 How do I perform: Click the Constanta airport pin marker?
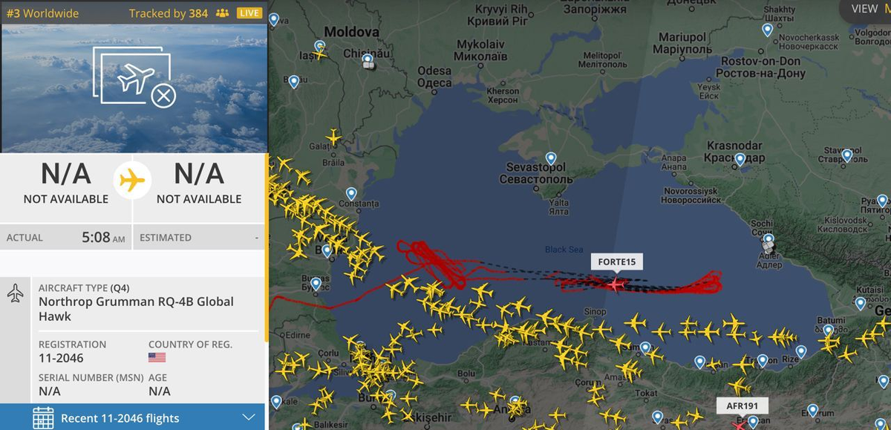pos(350,195)
